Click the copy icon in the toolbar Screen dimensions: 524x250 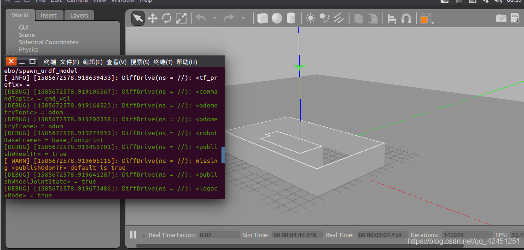(x=358, y=18)
